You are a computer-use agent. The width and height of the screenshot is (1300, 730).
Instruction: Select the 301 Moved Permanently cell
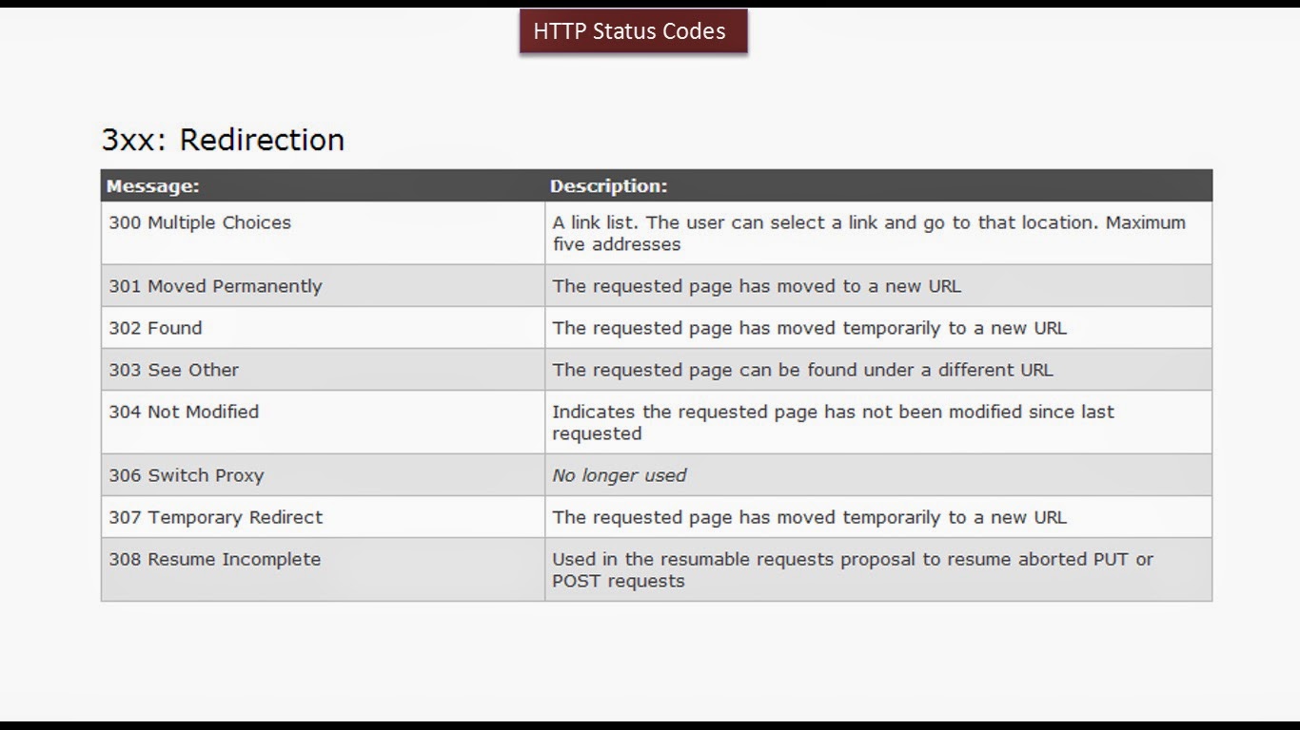pos(215,286)
